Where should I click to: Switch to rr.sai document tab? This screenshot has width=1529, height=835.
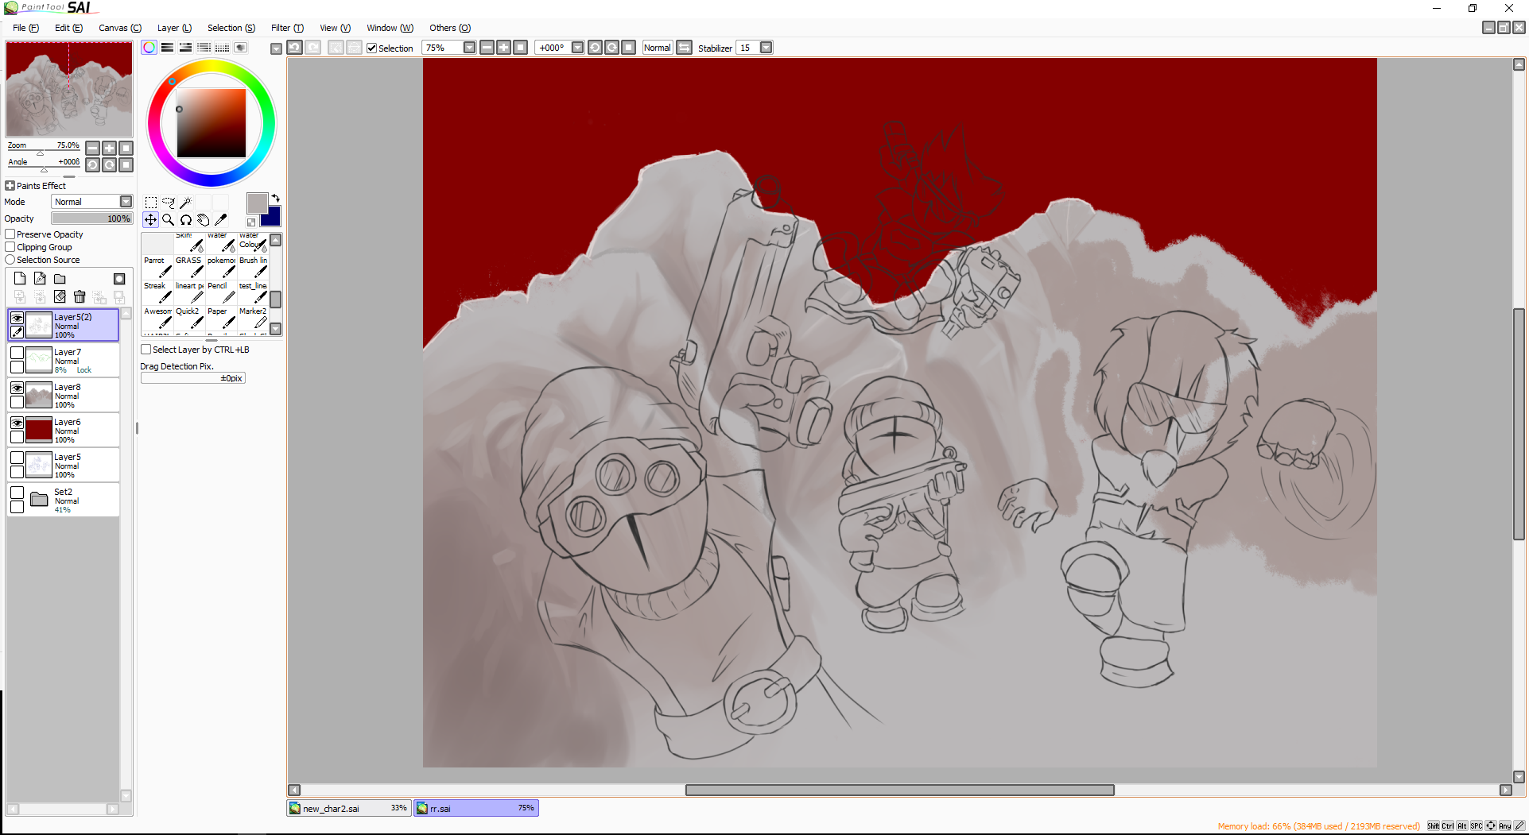(x=475, y=808)
